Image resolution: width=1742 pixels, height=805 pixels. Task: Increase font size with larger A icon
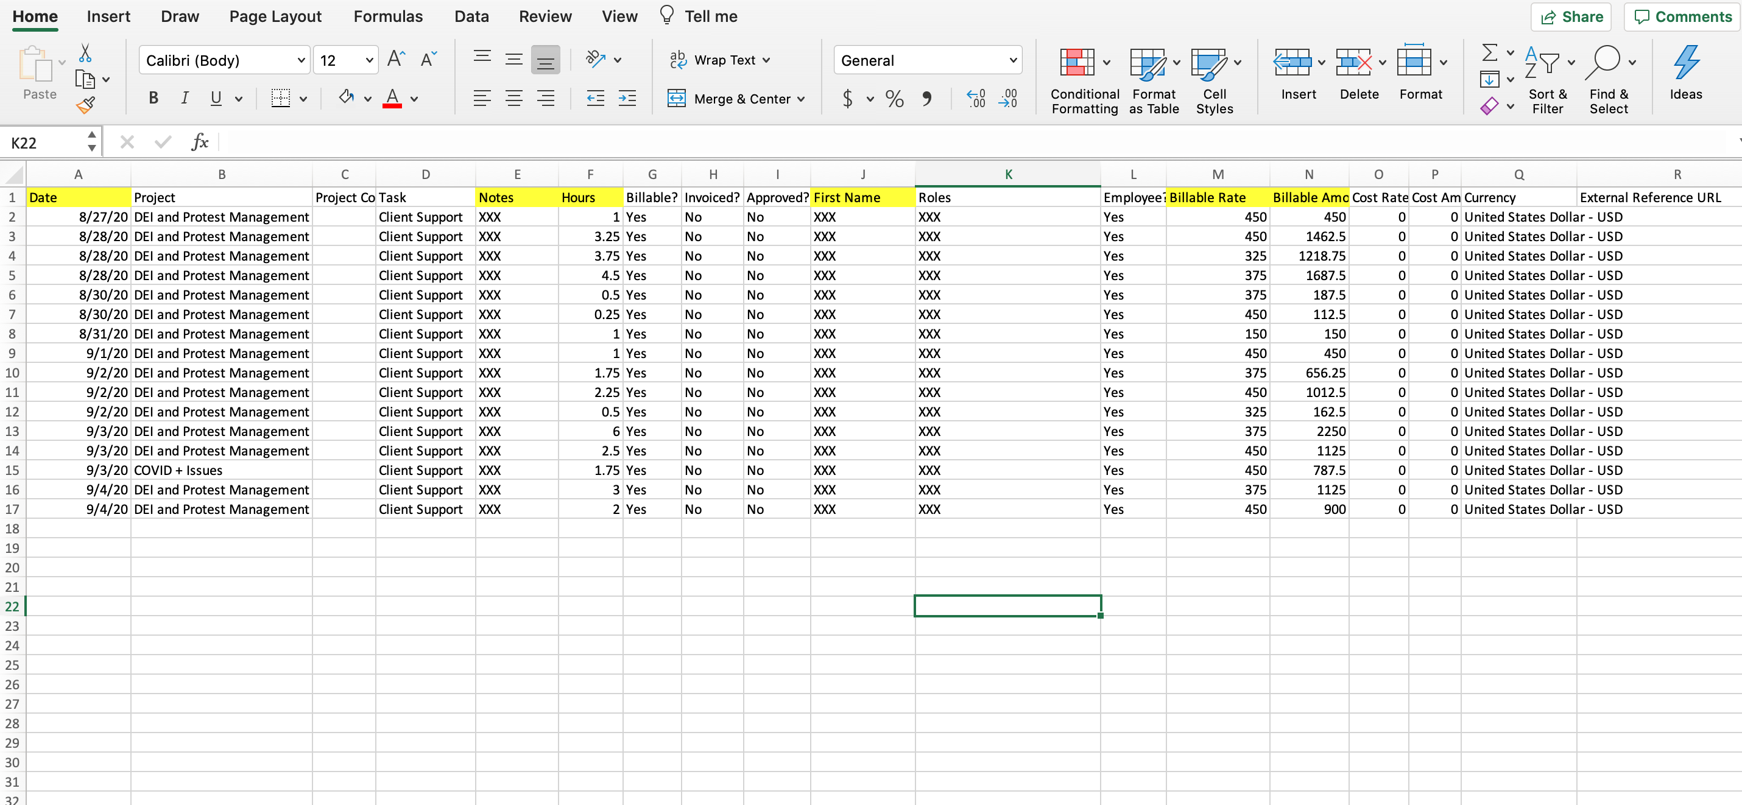397,60
